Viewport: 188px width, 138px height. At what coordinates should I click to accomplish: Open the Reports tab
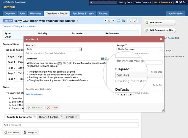pyautogui.click(x=103, y=13)
